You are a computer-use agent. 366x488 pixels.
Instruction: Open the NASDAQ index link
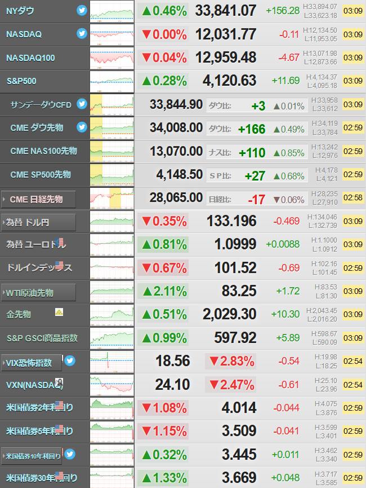point(24,34)
